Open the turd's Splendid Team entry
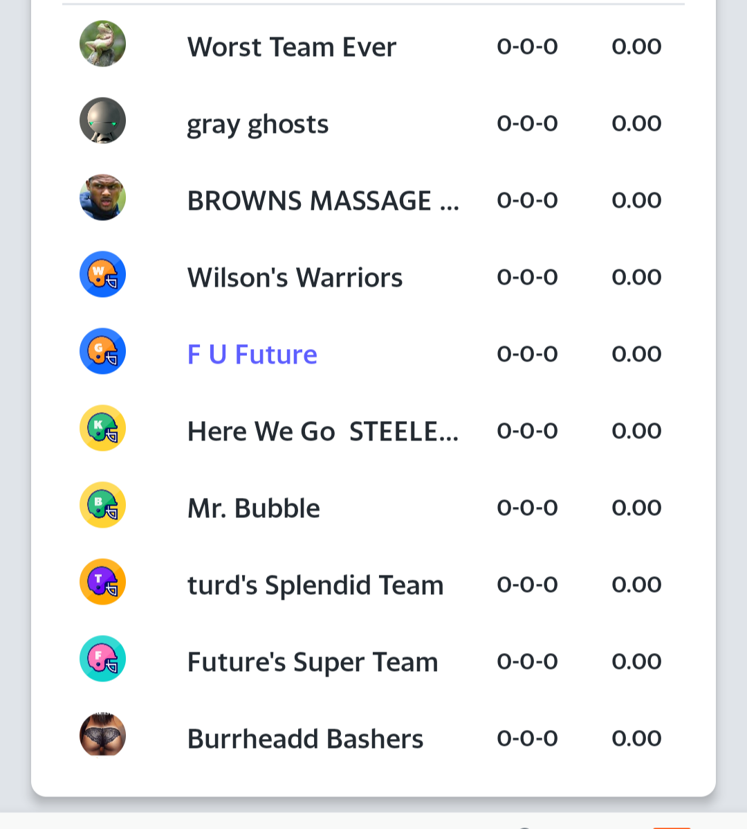 point(315,585)
